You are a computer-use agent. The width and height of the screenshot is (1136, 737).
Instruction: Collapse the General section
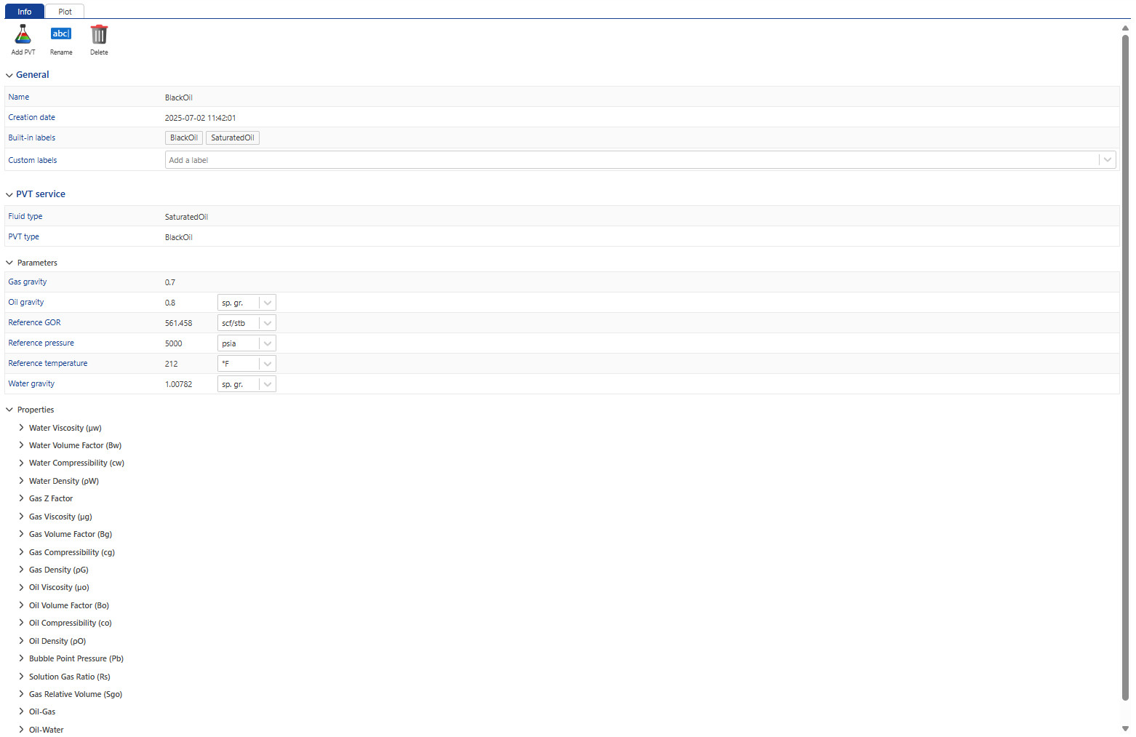click(9, 75)
